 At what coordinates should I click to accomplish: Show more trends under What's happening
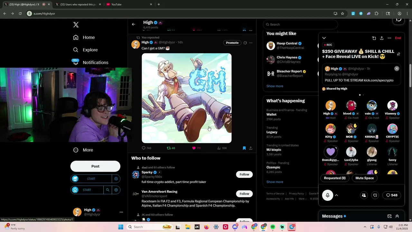275,182
